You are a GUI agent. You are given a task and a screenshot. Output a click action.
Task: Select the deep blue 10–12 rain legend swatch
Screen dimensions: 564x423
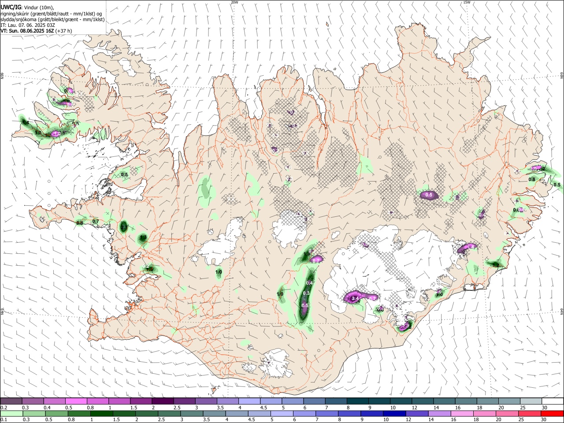(395, 414)
